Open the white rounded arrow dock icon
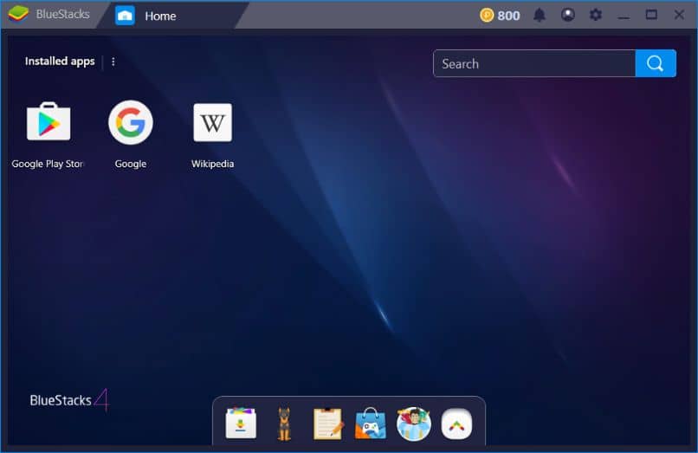The width and height of the screenshot is (698, 453). tap(456, 424)
